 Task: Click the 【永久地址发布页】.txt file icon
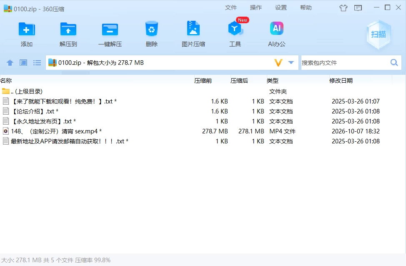[6, 121]
